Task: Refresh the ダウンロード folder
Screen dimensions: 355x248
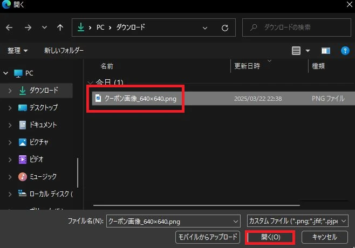Action: point(225,28)
